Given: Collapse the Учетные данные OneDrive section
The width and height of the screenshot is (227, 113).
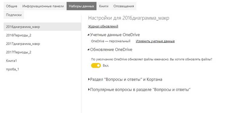Looking at the screenshot, I should click(114, 35).
